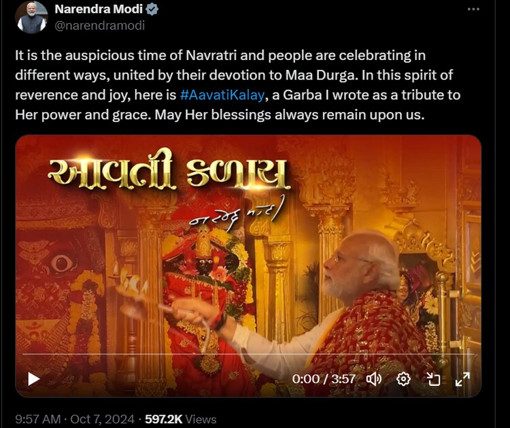Click the tweet text about Navratri

point(237,85)
